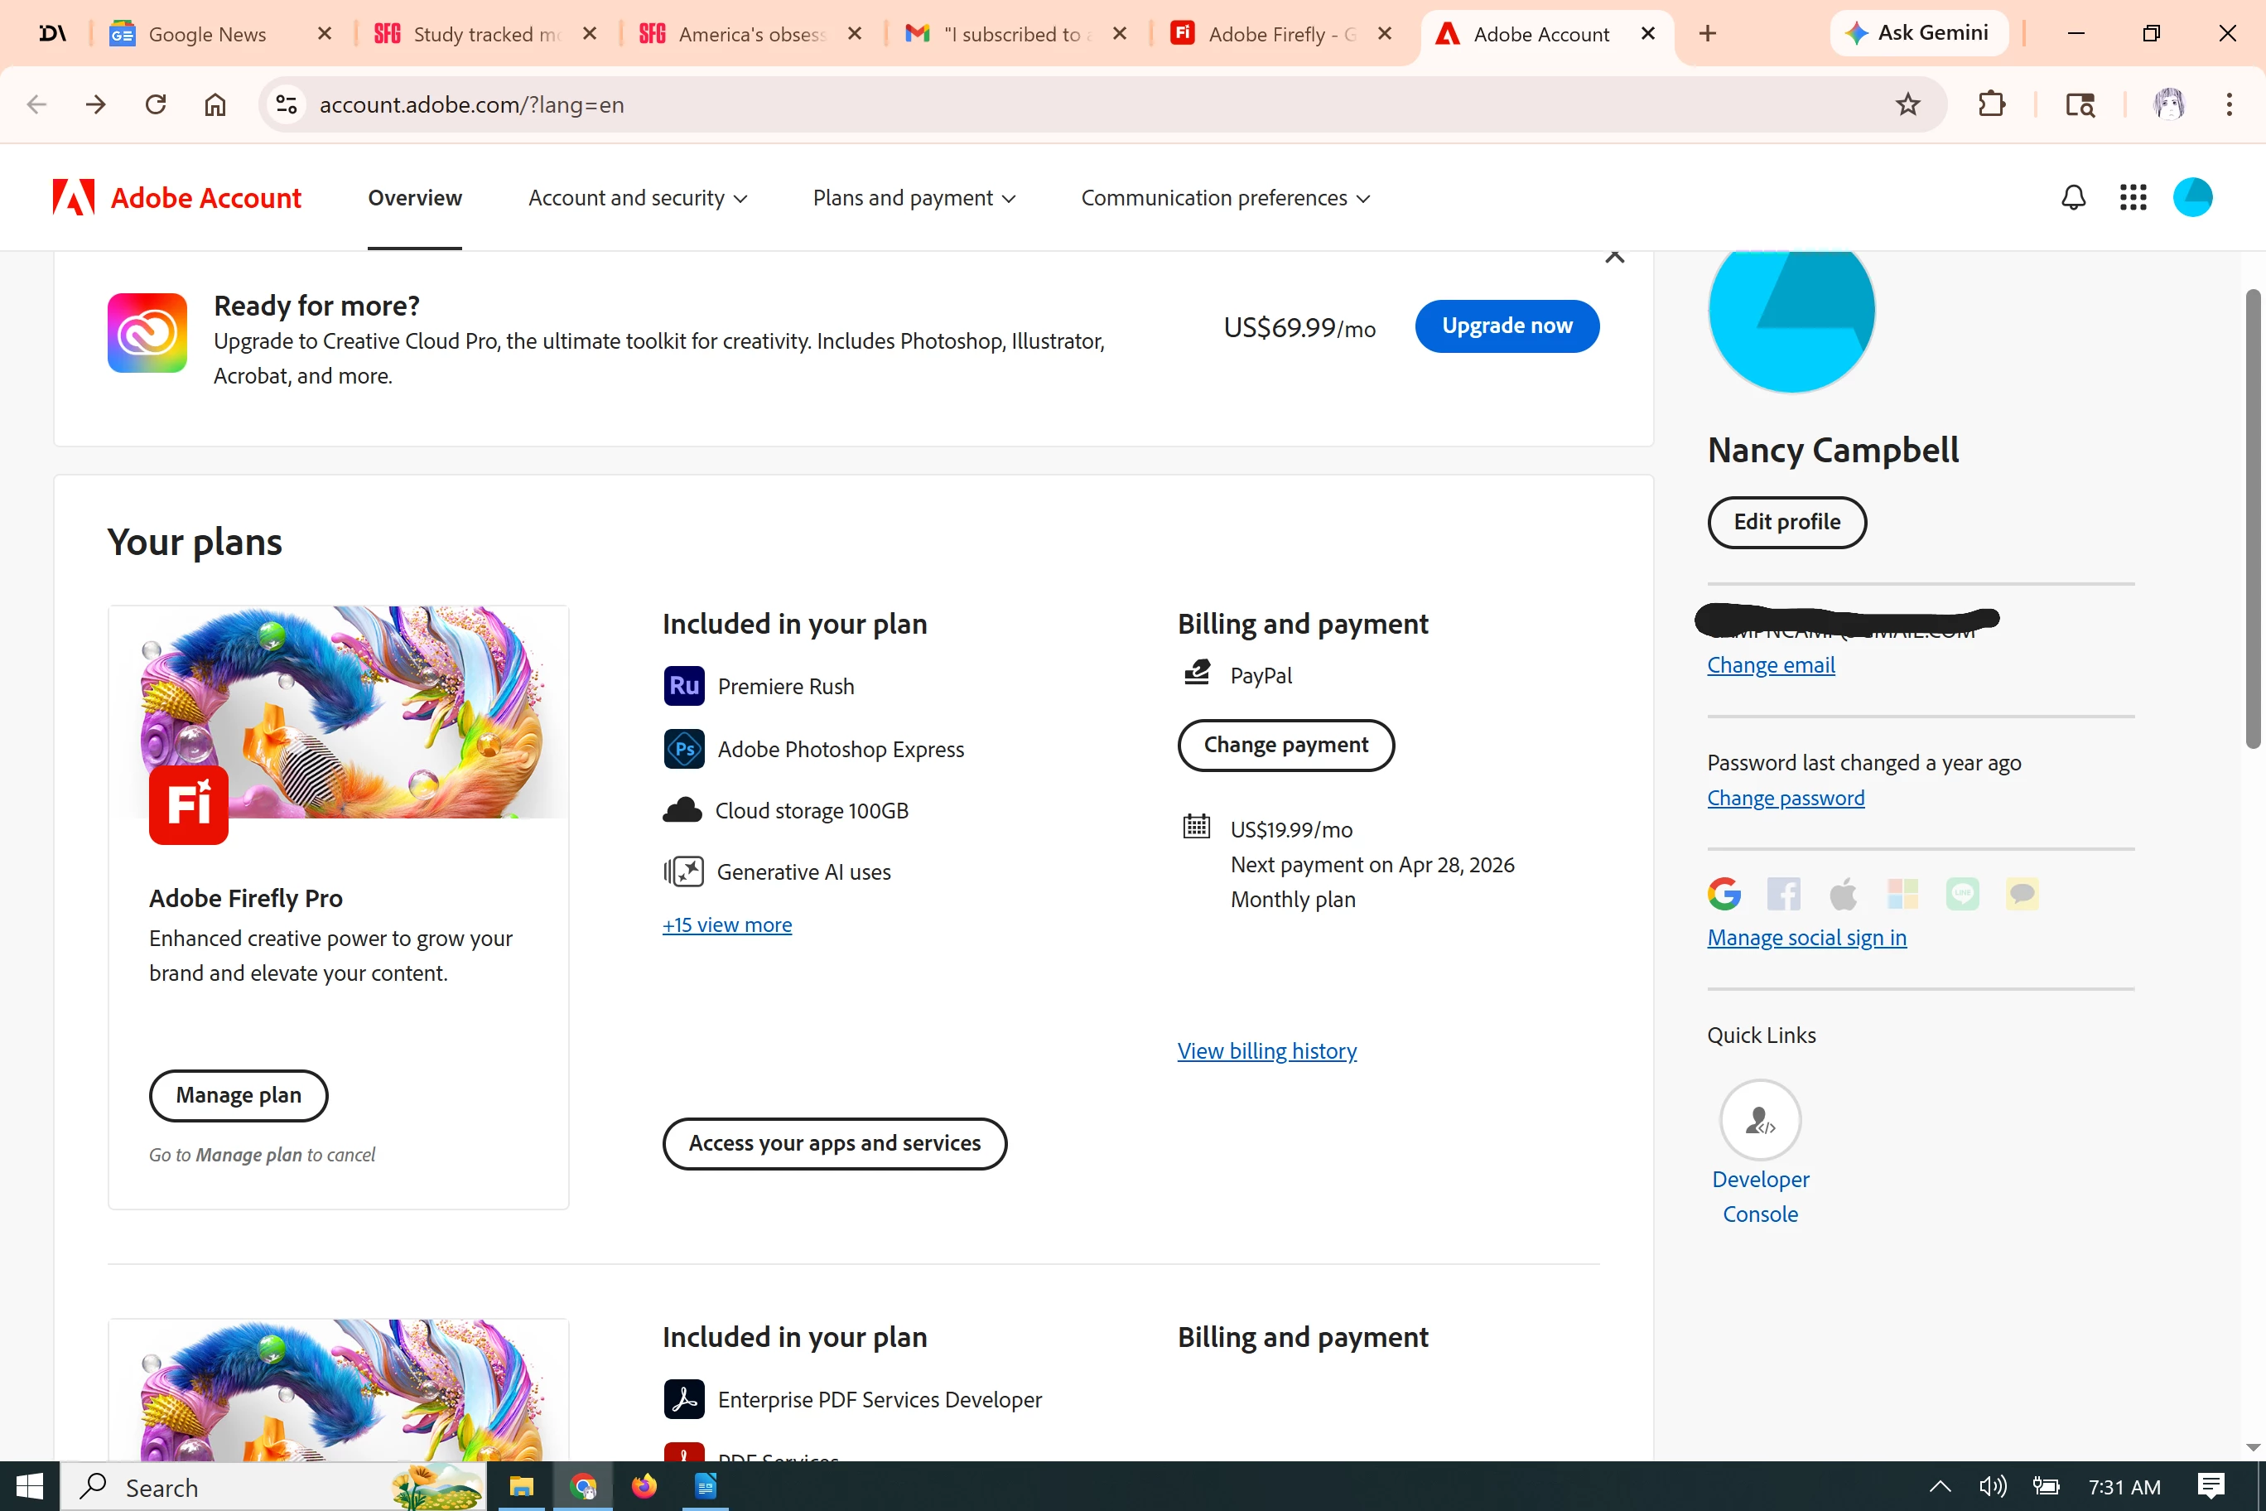The width and height of the screenshot is (2266, 1511).
Task: Click the blue profile avatar in the header
Action: click(x=2191, y=197)
